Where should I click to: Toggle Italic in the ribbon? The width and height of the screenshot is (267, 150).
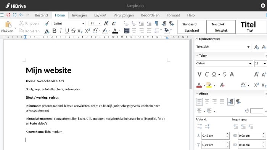61,31
